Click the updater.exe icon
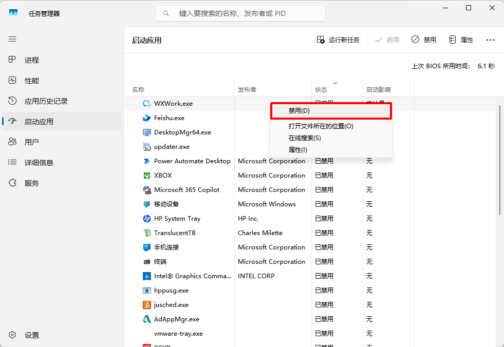Image resolution: width=504 pixels, height=347 pixels. coord(146,147)
